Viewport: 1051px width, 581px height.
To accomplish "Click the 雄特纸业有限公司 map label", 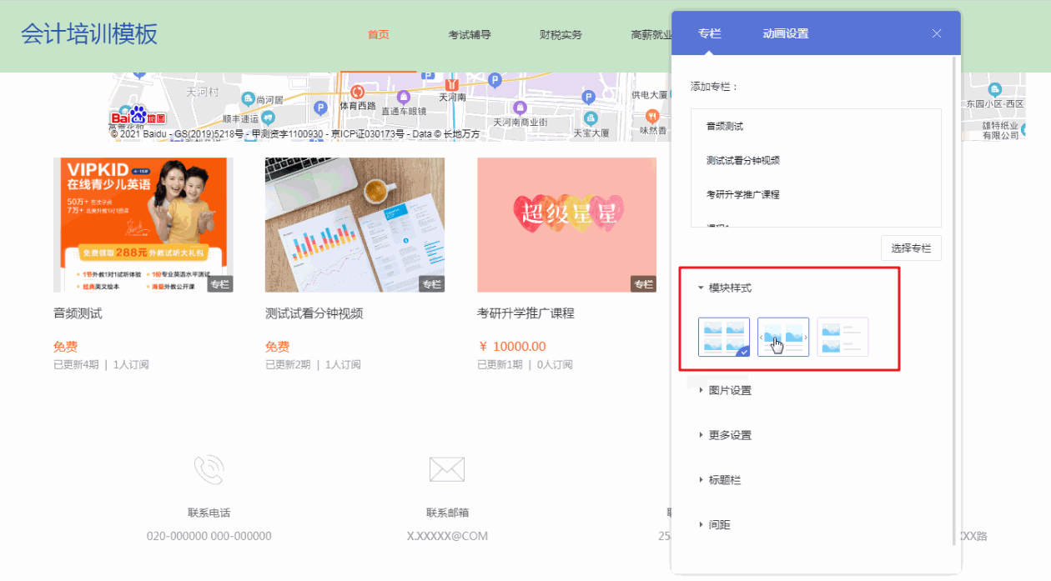I will [x=1000, y=130].
